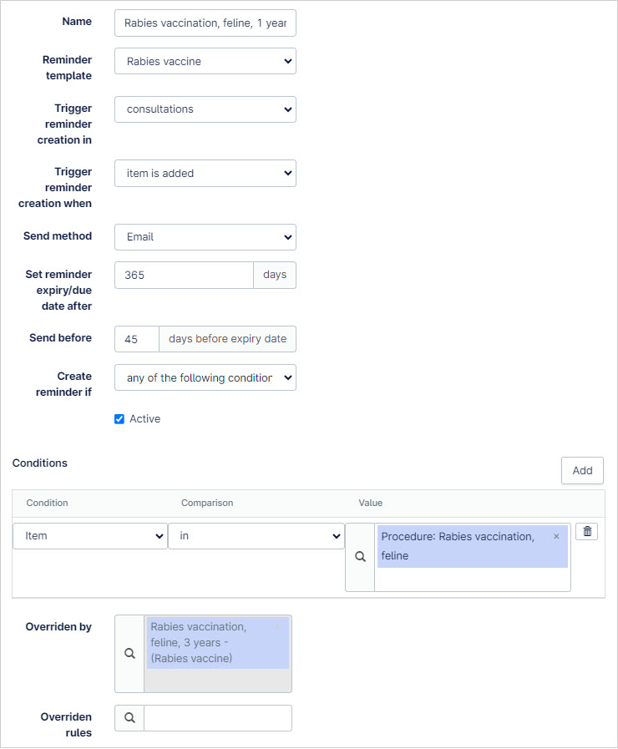
Task: Expand the item is added dropdown
Action: [x=205, y=173]
